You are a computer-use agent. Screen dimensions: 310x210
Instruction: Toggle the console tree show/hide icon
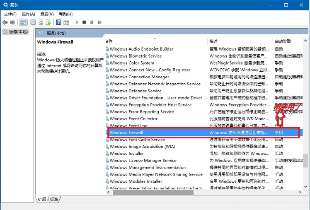coord(23,22)
